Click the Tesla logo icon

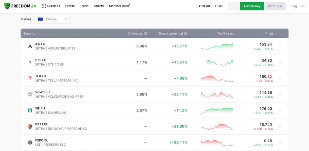pos(30,78)
